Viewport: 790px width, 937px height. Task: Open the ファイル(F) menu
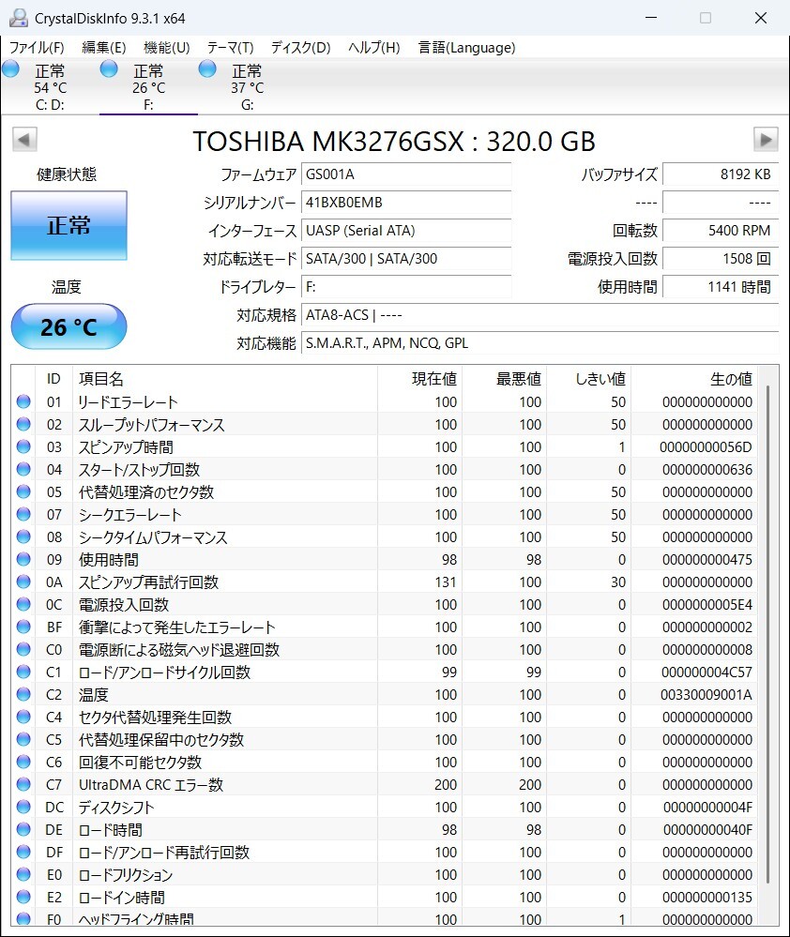[x=37, y=47]
